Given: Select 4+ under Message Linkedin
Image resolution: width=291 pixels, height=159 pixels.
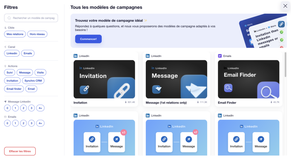Looking at the screenshot, I should 40,108.
